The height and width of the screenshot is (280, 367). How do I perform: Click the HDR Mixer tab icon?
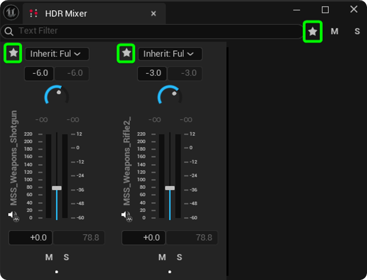(x=34, y=13)
